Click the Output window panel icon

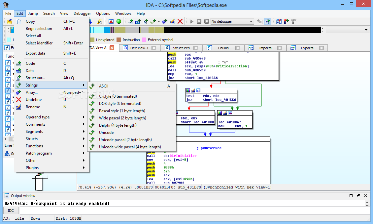point(7,196)
